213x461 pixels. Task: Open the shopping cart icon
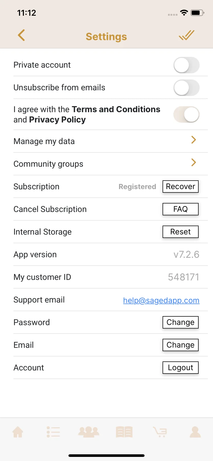[160, 432]
